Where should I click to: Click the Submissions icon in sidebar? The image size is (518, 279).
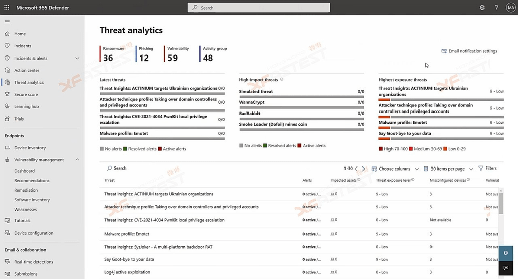(x=7, y=274)
